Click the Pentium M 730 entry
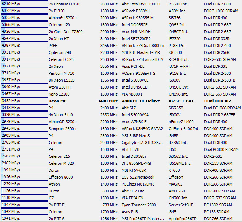Image resolution: width=242 pixels, height=222 pixels. 61,73
